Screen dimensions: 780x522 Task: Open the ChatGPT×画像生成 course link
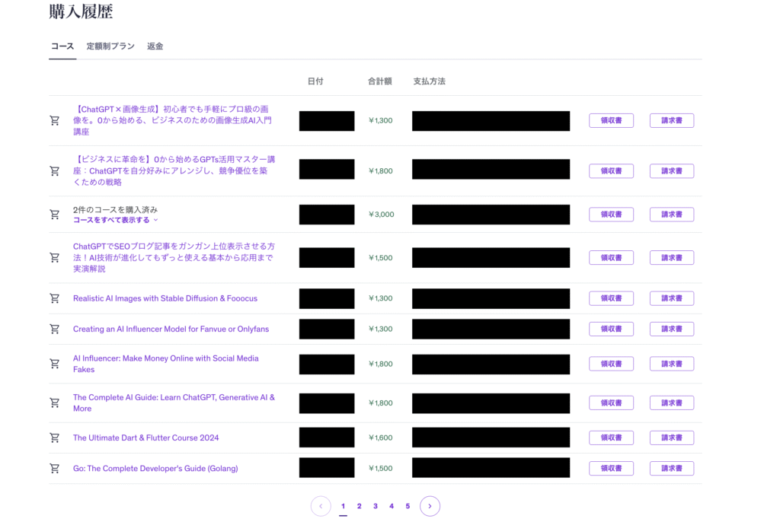174,120
